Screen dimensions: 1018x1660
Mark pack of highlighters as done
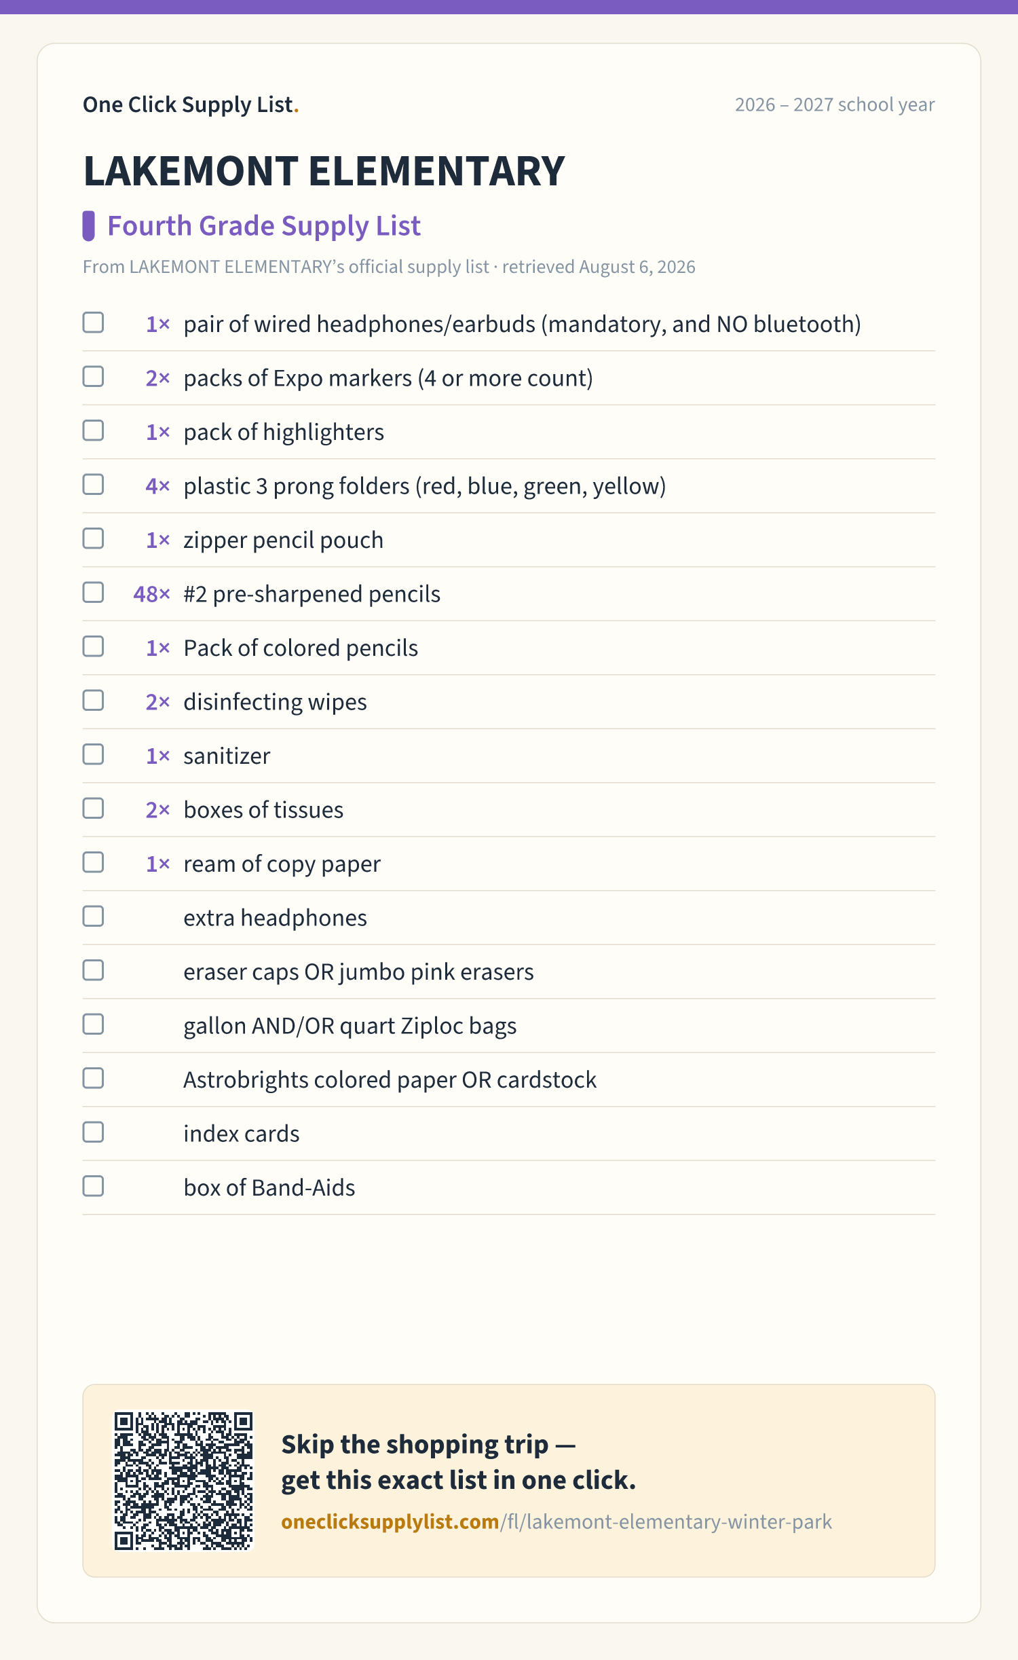pyautogui.click(x=93, y=430)
